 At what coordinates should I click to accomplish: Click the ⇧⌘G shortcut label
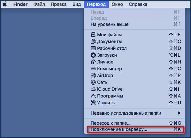point(175,123)
